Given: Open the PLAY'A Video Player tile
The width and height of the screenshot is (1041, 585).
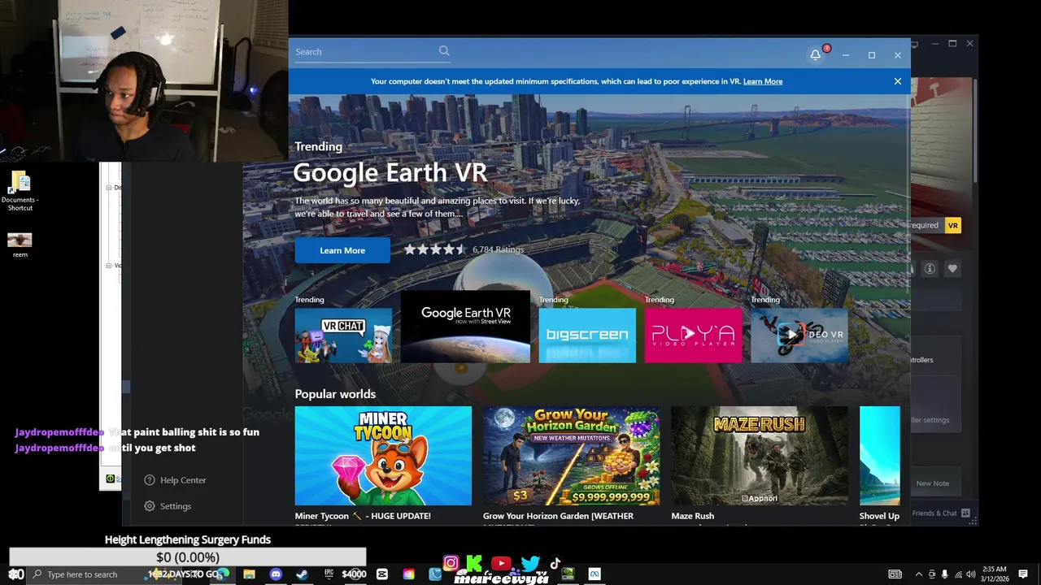Looking at the screenshot, I should tap(693, 335).
